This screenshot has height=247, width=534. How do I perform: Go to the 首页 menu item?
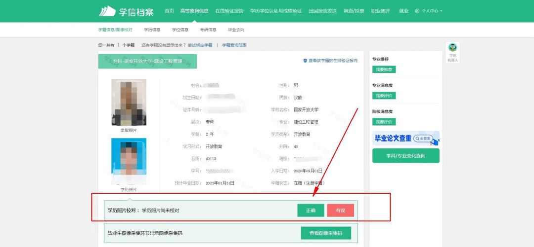coord(169,11)
